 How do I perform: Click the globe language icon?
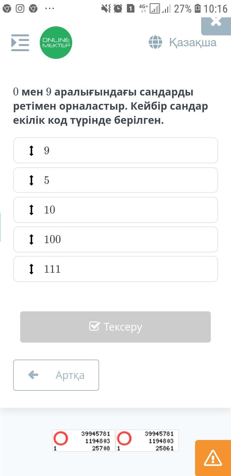click(155, 42)
